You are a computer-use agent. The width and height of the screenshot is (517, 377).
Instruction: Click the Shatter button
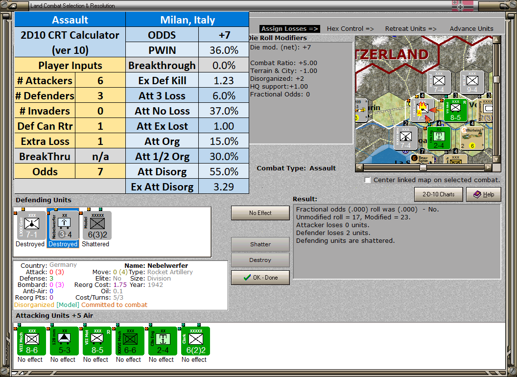(x=260, y=244)
